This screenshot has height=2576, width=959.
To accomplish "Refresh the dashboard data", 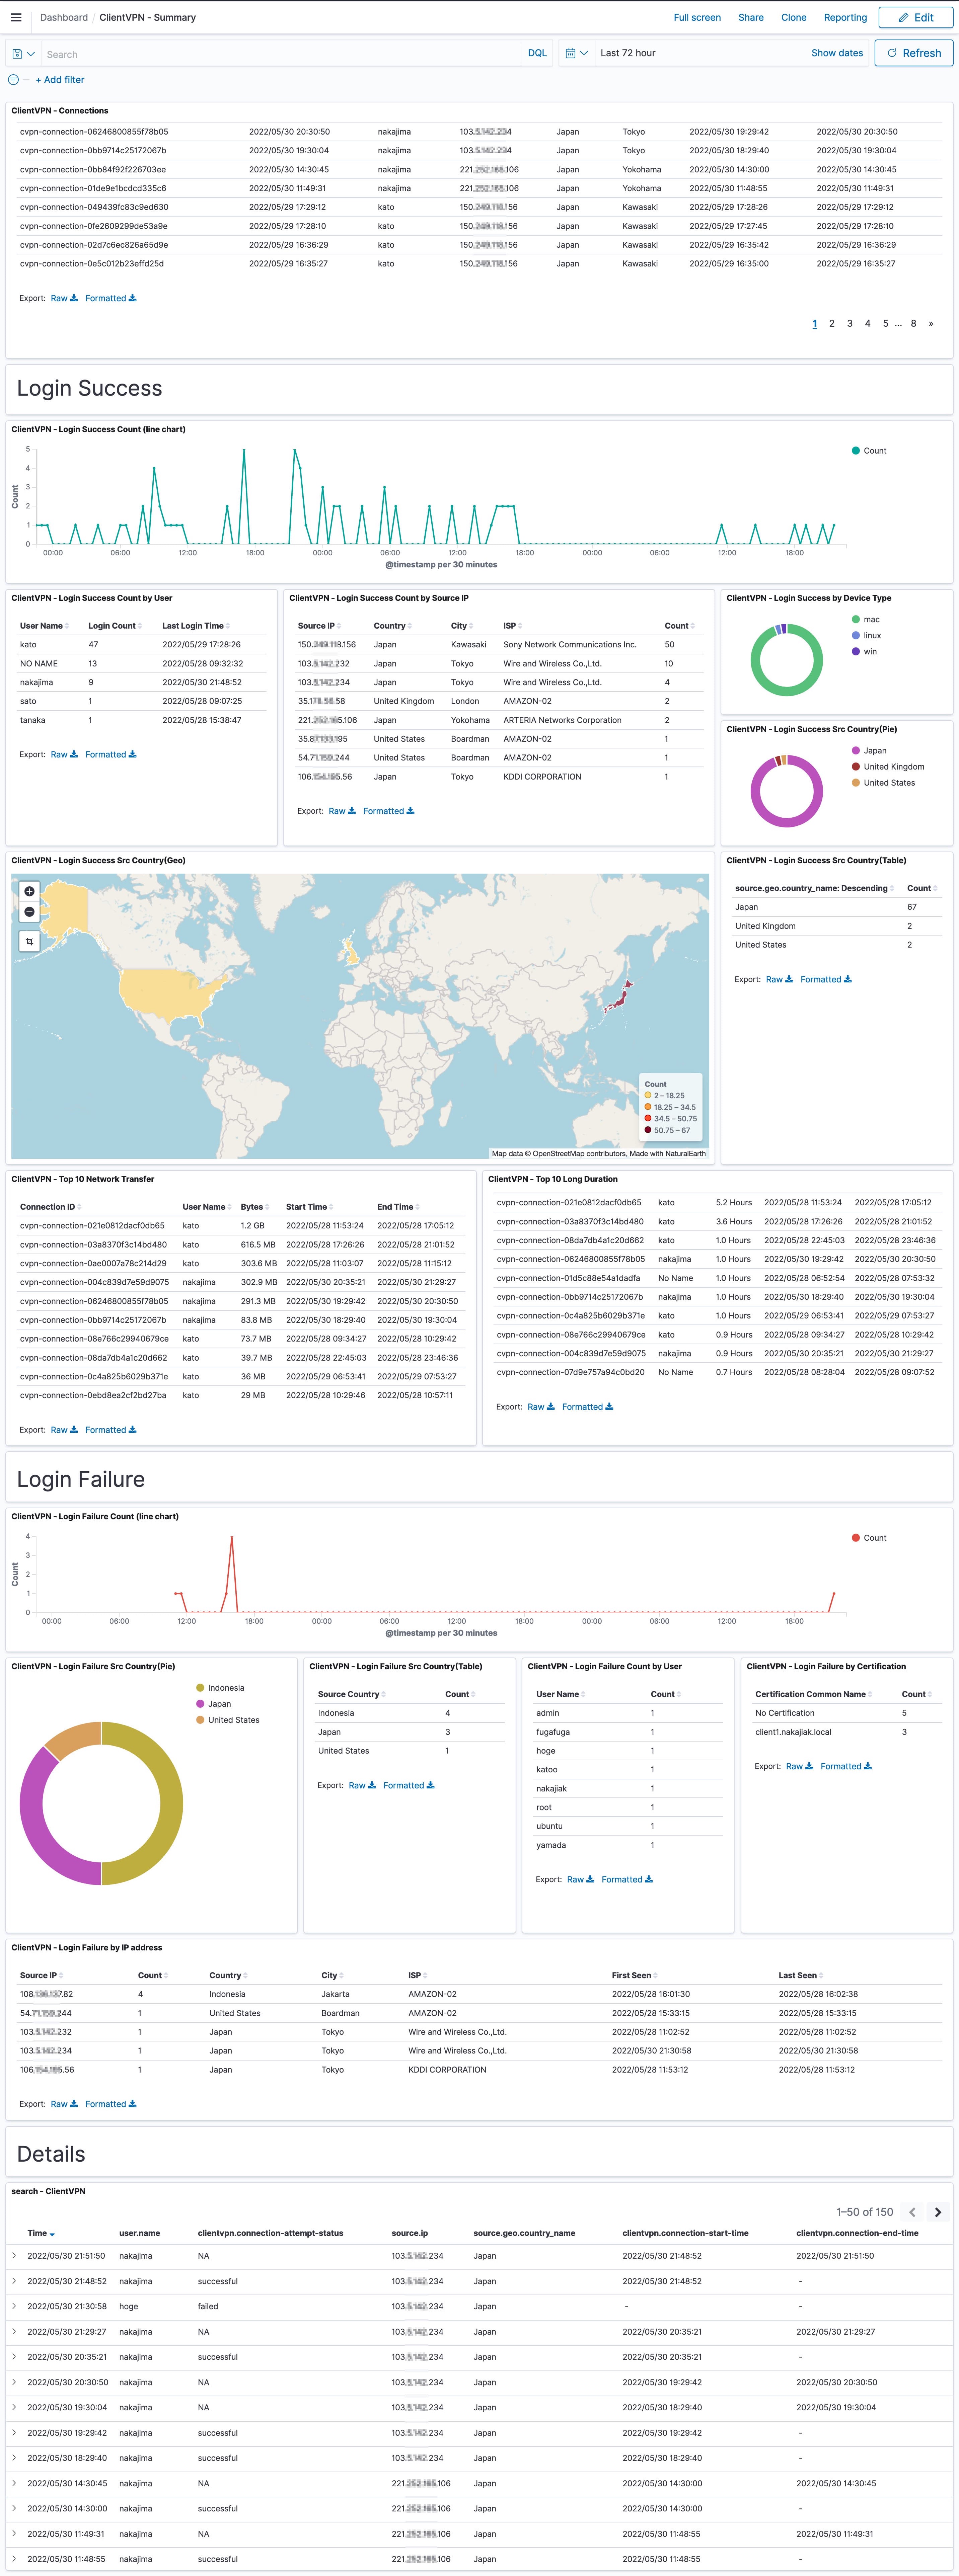I will tap(914, 53).
